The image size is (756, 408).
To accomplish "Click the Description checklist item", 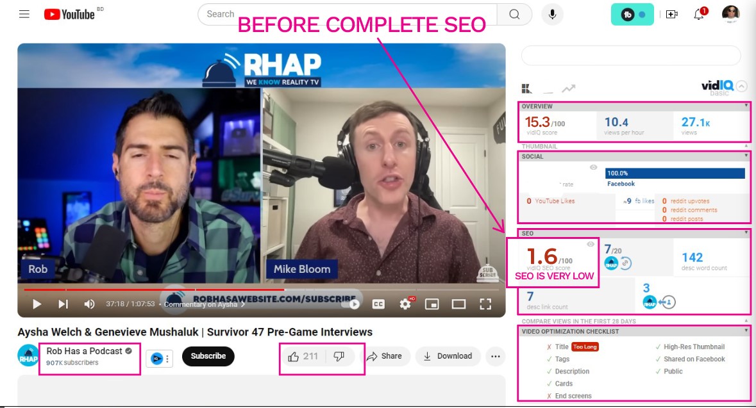I will click(572, 371).
